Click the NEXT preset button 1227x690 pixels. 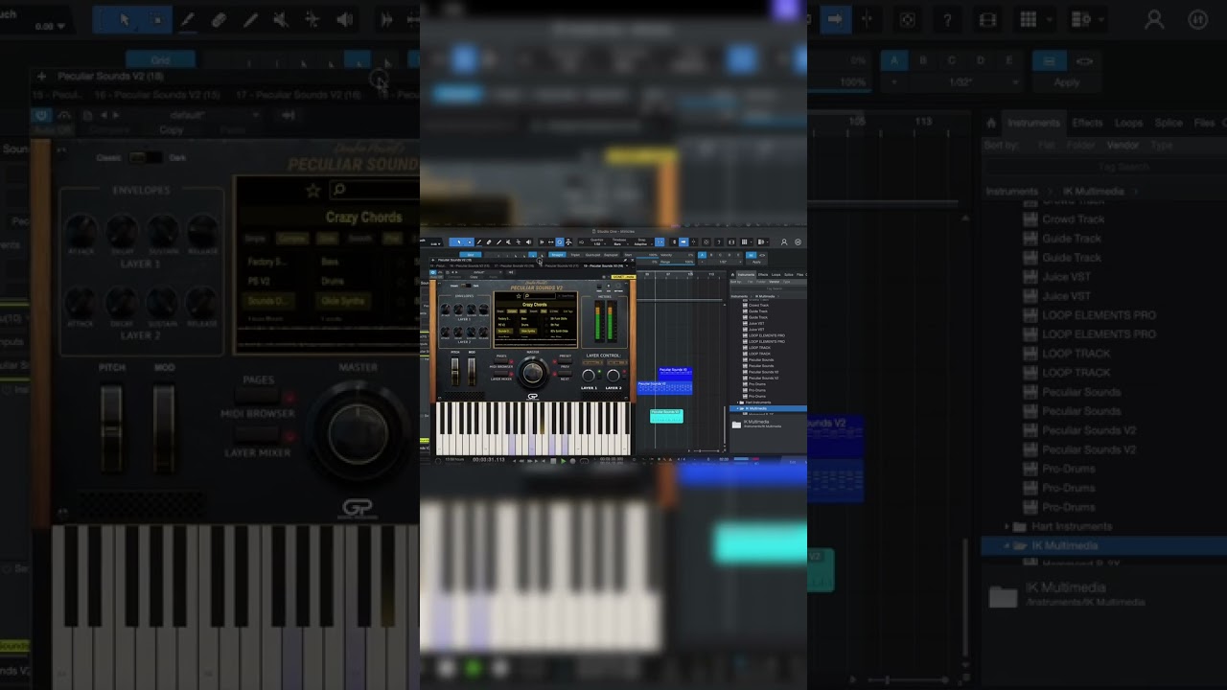565,374
